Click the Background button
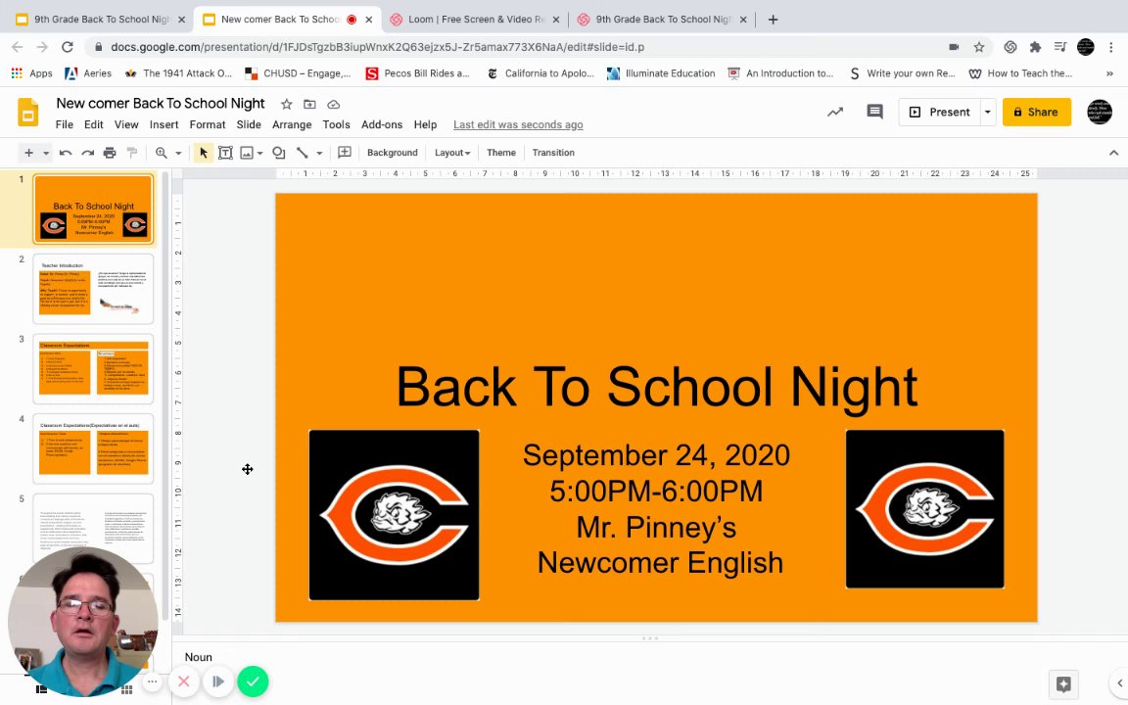Screen dimensions: 1128x705 click(392, 153)
